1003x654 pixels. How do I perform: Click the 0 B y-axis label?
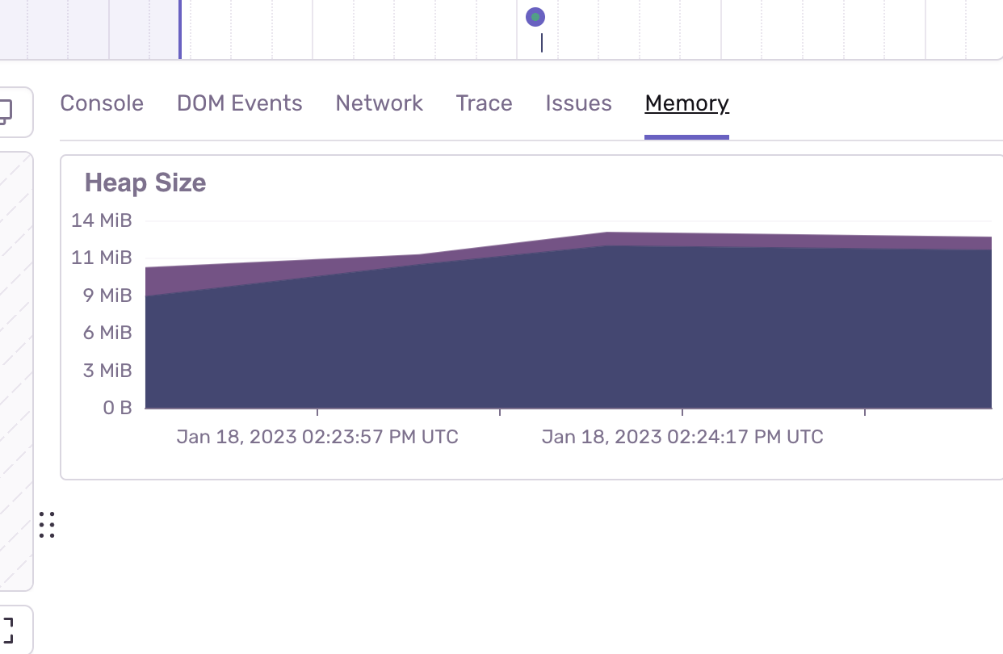pos(117,408)
